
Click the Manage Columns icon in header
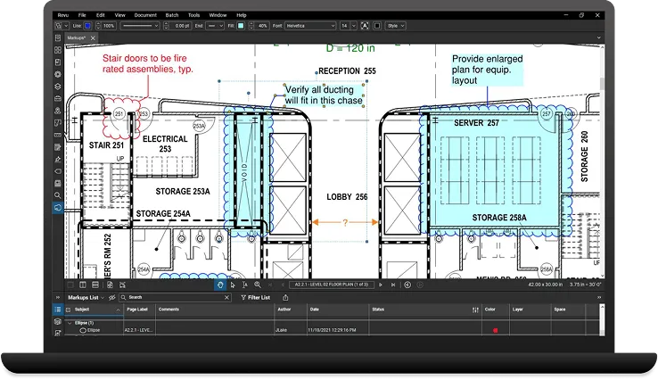point(475,310)
